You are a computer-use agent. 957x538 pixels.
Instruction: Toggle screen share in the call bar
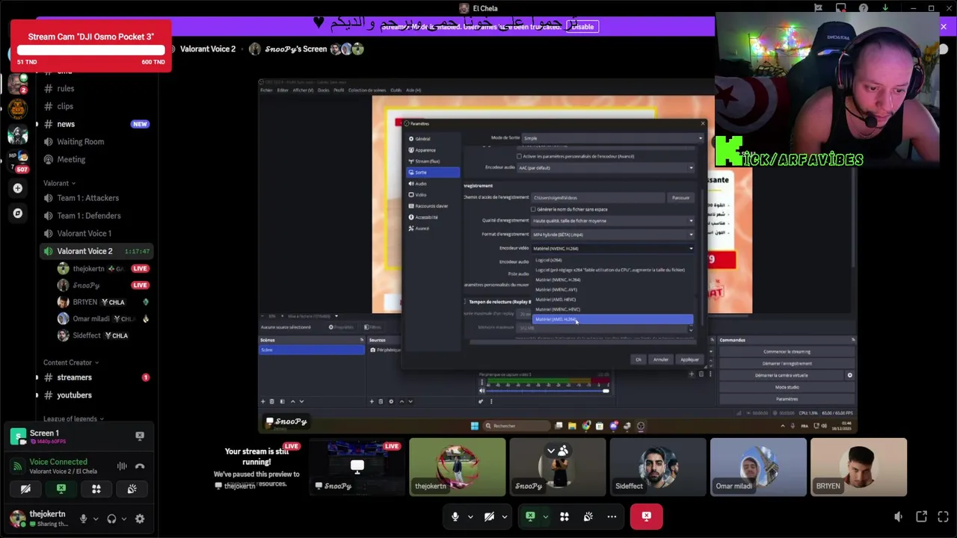pyautogui.click(x=530, y=516)
